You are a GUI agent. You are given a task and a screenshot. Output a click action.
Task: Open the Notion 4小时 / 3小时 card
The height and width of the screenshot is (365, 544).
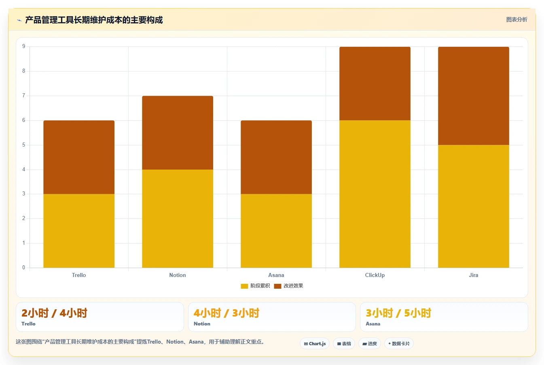[x=272, y=317]
